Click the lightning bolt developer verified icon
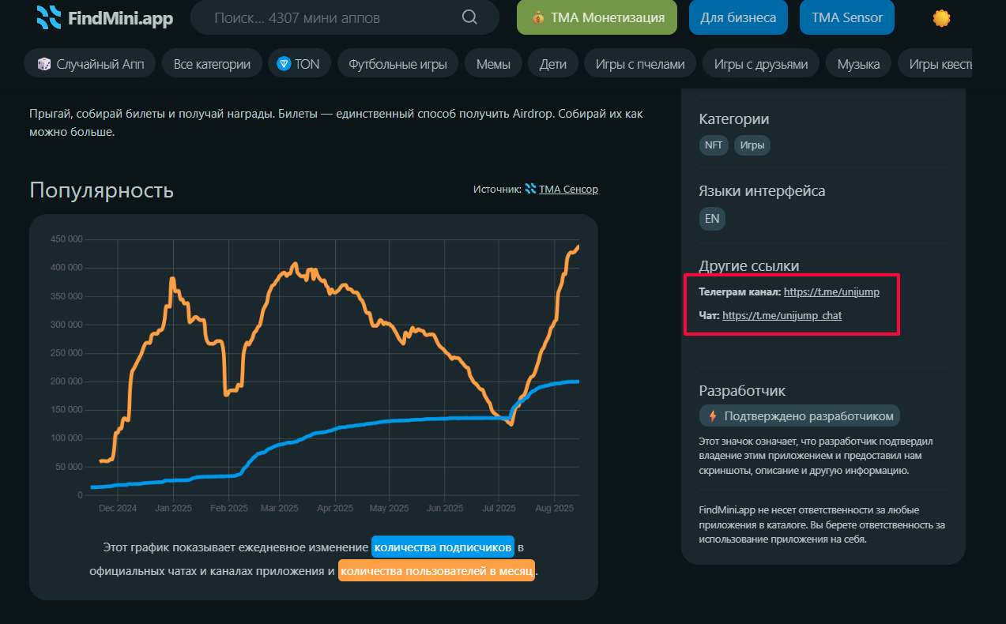This screenshot has width=1006, height=624. pyautogui.click(x=713, y=415)
